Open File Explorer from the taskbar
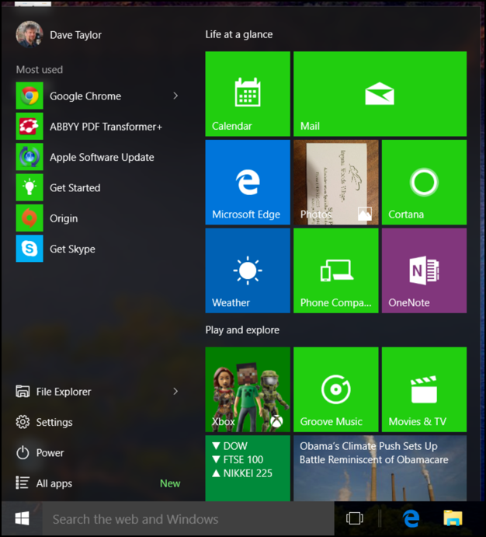Screen dimensions: 486x537 (453, 518)
